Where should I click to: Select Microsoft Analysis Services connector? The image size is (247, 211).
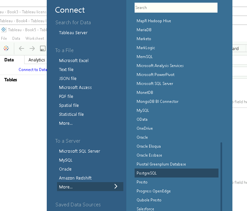pyautogui.click(x=160, y=66)
